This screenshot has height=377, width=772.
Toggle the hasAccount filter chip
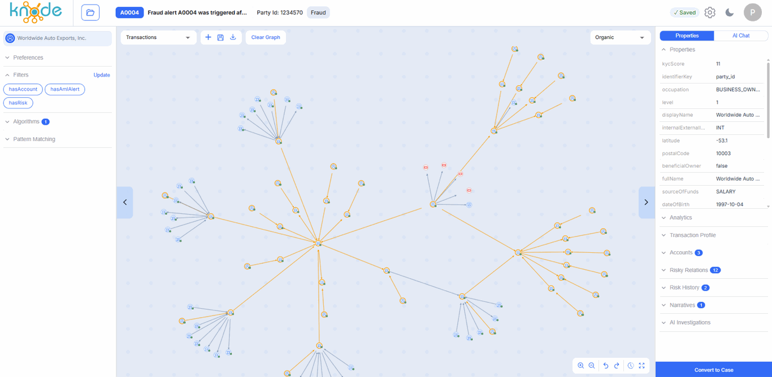coord(23,89)
